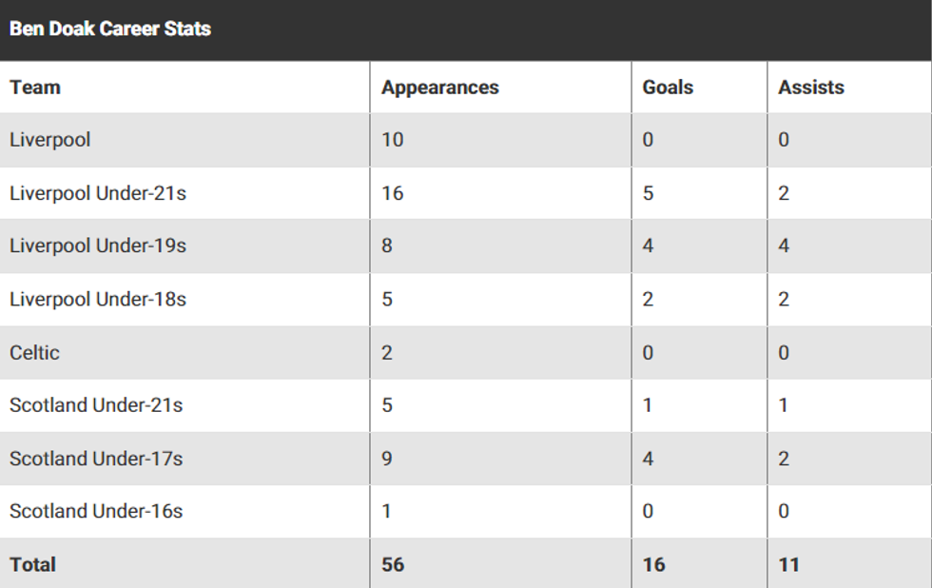Screen dimensions: 932x588
Task: Click the total appearances value 56
Action: point(393,564)
